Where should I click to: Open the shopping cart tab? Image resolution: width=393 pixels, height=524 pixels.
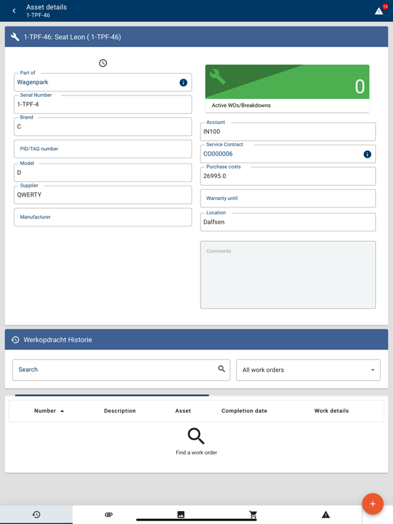(253, 514)
